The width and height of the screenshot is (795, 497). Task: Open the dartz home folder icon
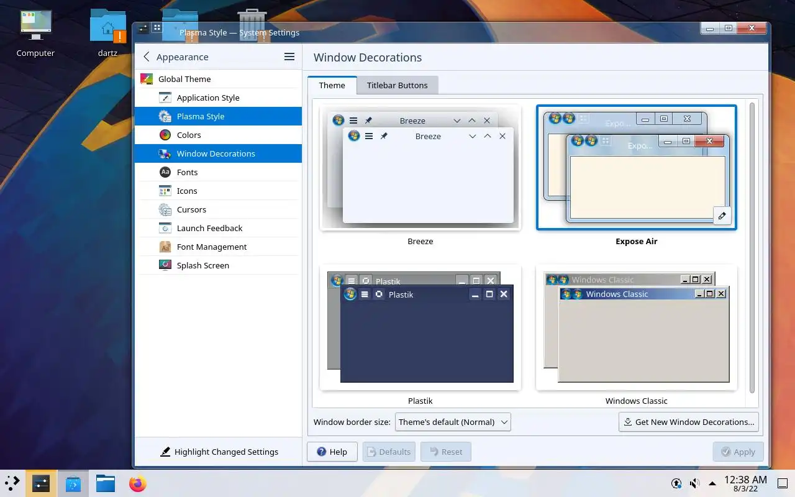tap(107, 33)
